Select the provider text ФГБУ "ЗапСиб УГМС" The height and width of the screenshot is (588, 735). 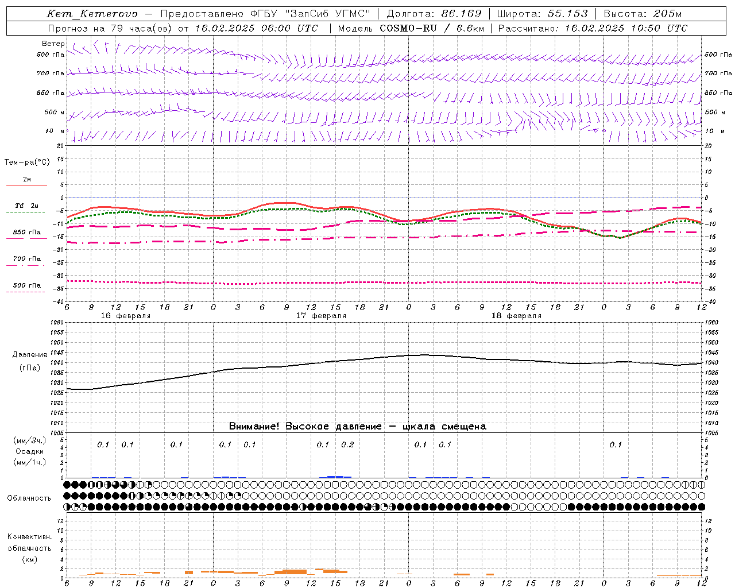coord(310,14)
